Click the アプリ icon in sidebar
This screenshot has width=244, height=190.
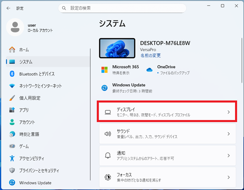(12, 110)
